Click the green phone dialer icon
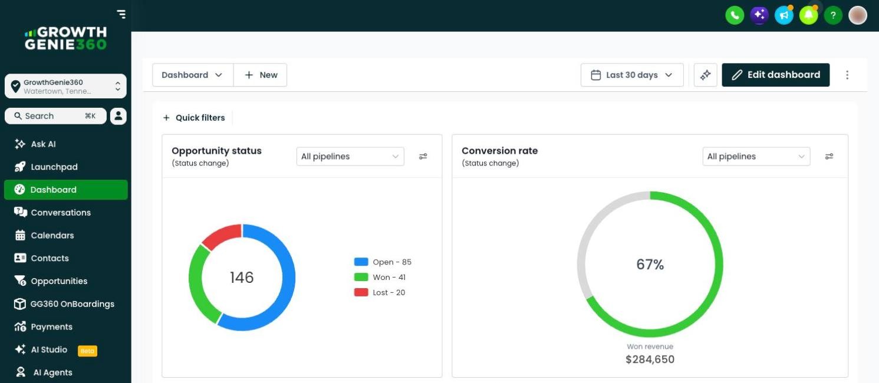 click(735, 15)
